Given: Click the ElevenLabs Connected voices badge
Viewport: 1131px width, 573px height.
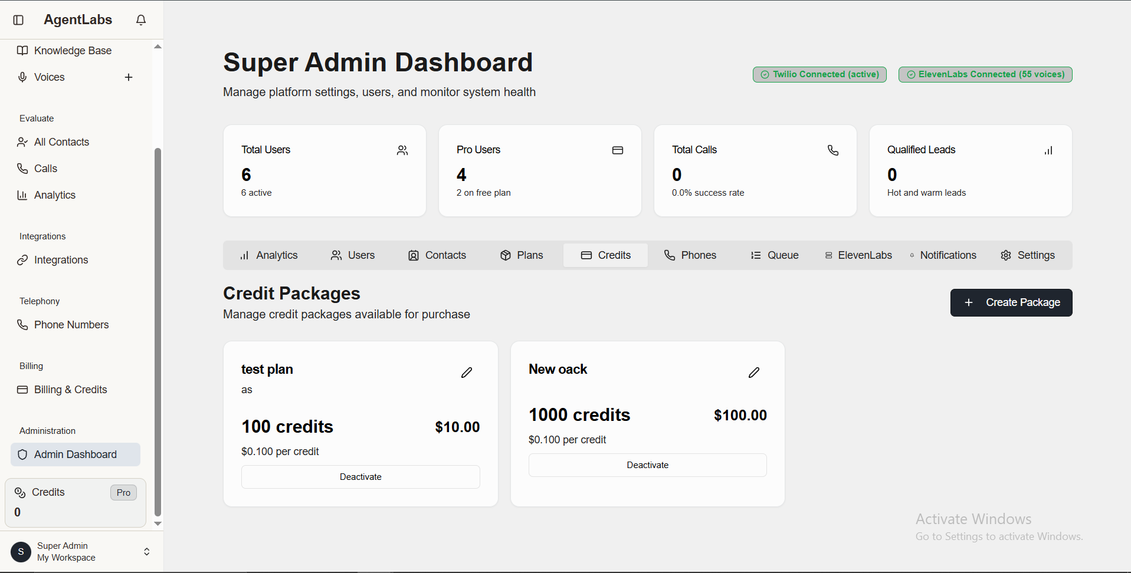Looking at the screenshot, I should 985,74.
